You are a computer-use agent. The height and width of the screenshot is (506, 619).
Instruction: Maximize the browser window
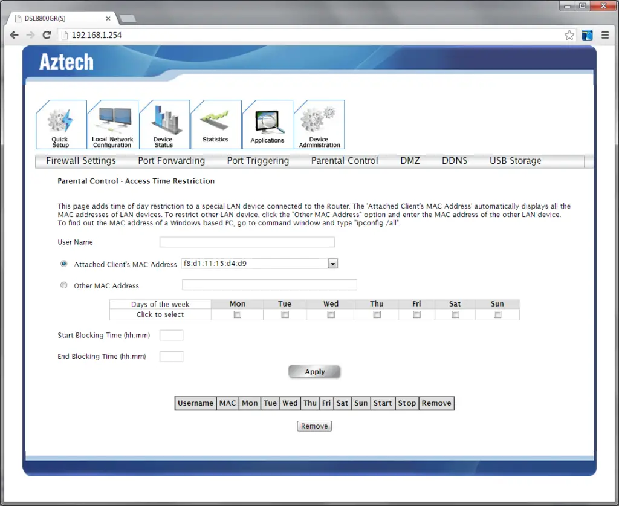pyautogui.click(x=583, y=6)
